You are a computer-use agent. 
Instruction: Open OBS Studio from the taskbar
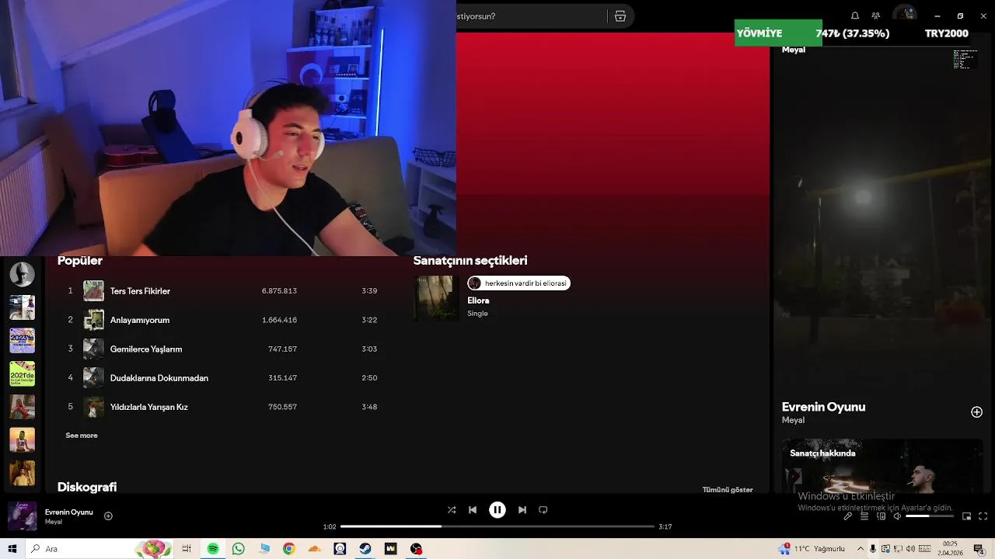click(417, 549)
